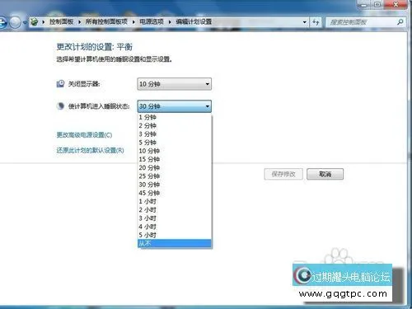412x309 pixels.
Task: Click the 取消 button
Action: click(x=325, y=174)
